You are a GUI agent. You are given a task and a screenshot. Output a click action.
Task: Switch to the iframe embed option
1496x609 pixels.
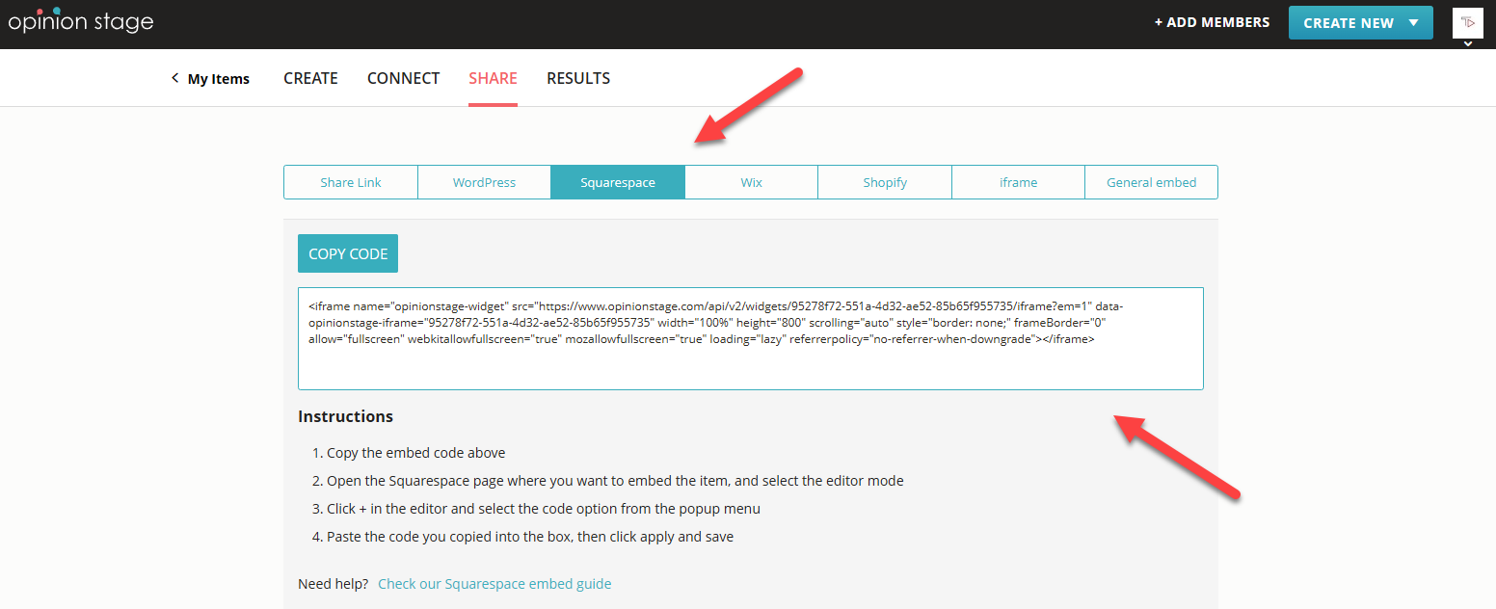1018,181
